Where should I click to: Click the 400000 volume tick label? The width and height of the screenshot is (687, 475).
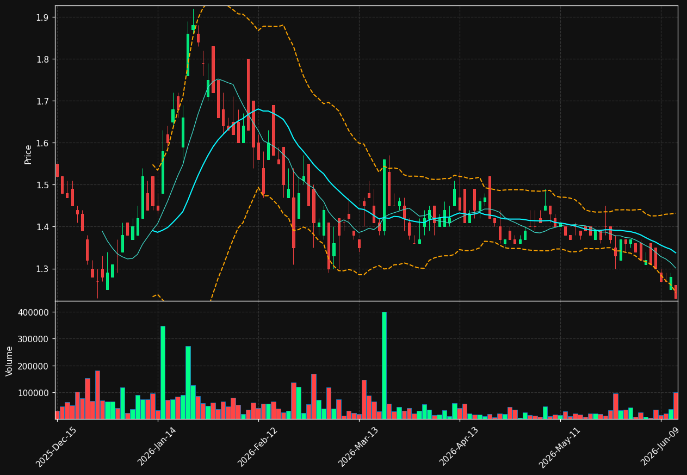(34, 312)
